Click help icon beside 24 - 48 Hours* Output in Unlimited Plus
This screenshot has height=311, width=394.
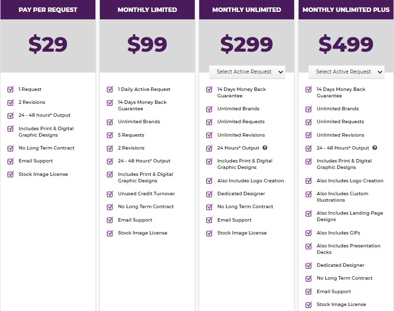pos(375,148)
